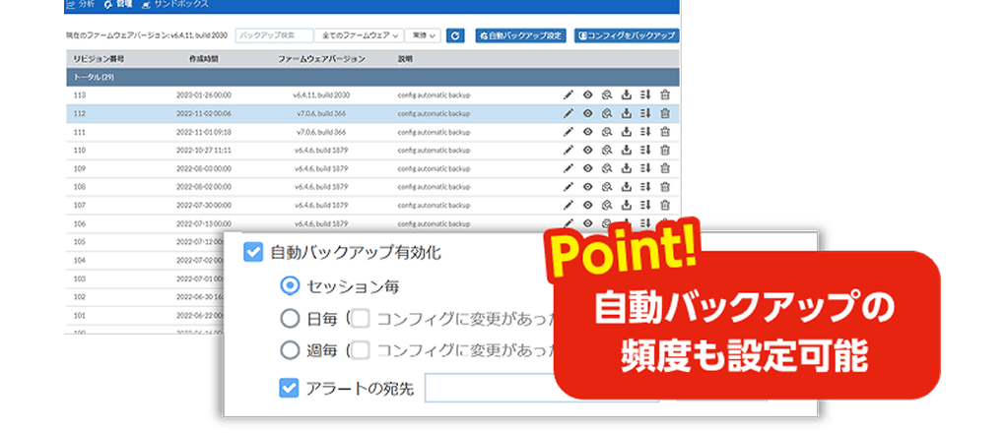View revision 108 config via eye

point(587,187)
